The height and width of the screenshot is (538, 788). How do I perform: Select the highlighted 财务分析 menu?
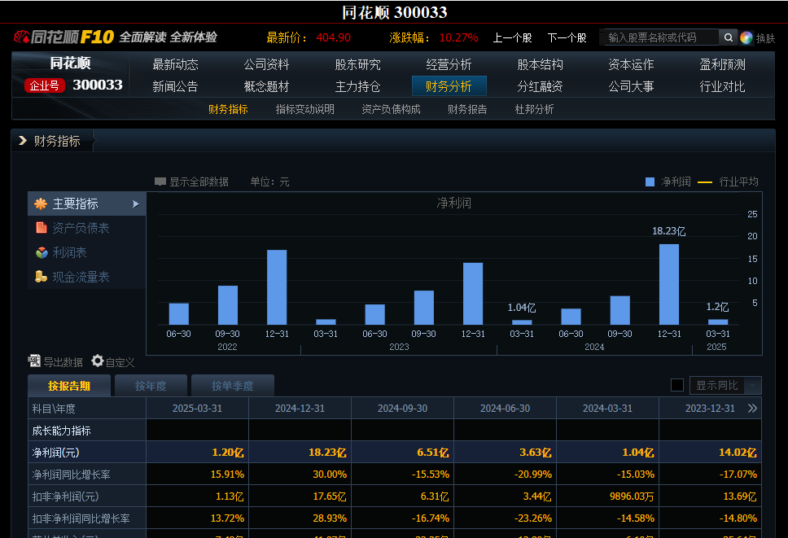tap(449, 86)
